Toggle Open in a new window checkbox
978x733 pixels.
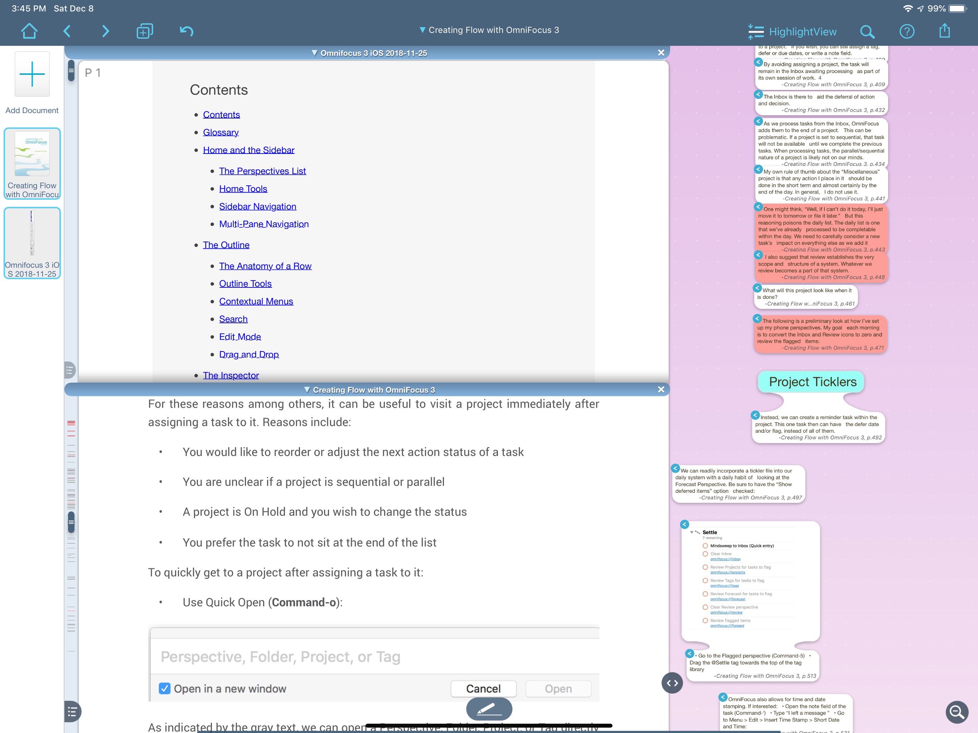pyautogui.click(x=164, y=688)
